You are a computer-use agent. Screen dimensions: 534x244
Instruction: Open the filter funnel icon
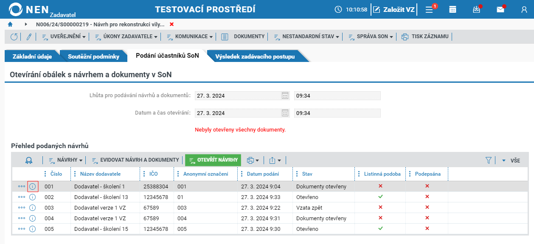[x=489, y=160]
